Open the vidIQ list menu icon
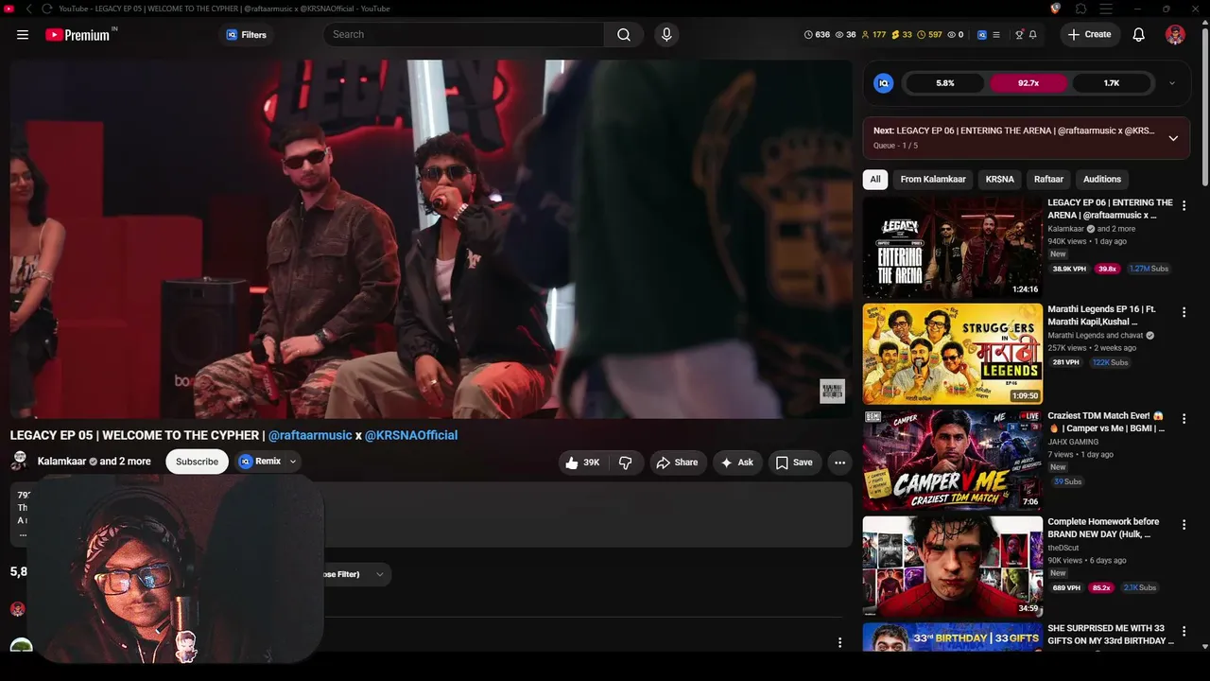Screen dimensions: 1210x681 (x=996, y=35)
